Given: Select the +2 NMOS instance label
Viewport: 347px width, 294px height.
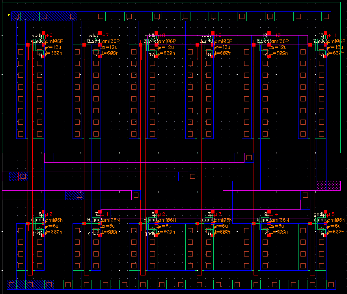Looking at the screenshot, I should click(162, 214).
